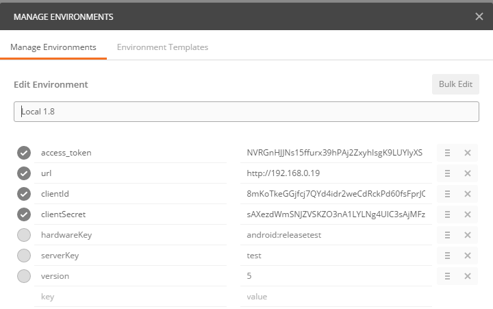The image size is (493, 309).
Task: Select the Manage Environments tab
Action: [53, 47]
